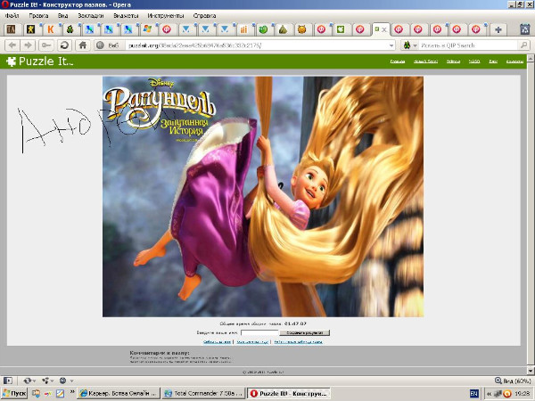This screenshot has width=535, height=401.
Task: Click the browser Back arrow button
Action: click(13, 45)
